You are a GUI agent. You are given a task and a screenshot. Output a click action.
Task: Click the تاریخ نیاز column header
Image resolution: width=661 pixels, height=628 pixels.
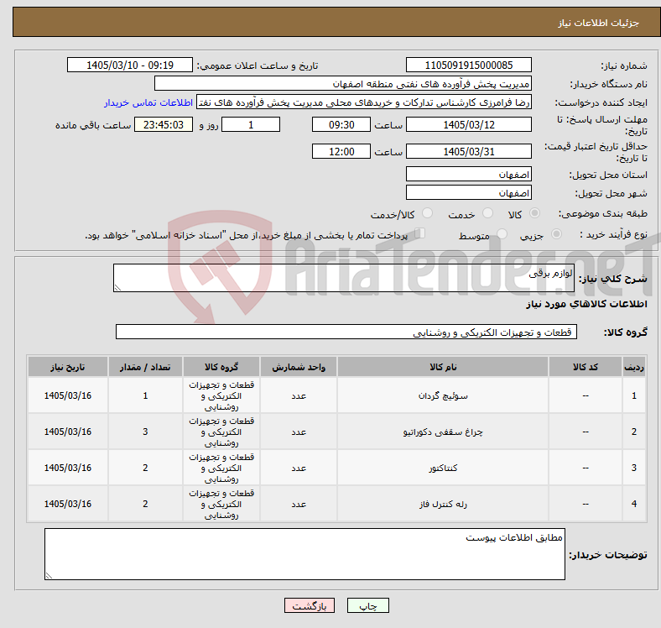coord(68,367)
